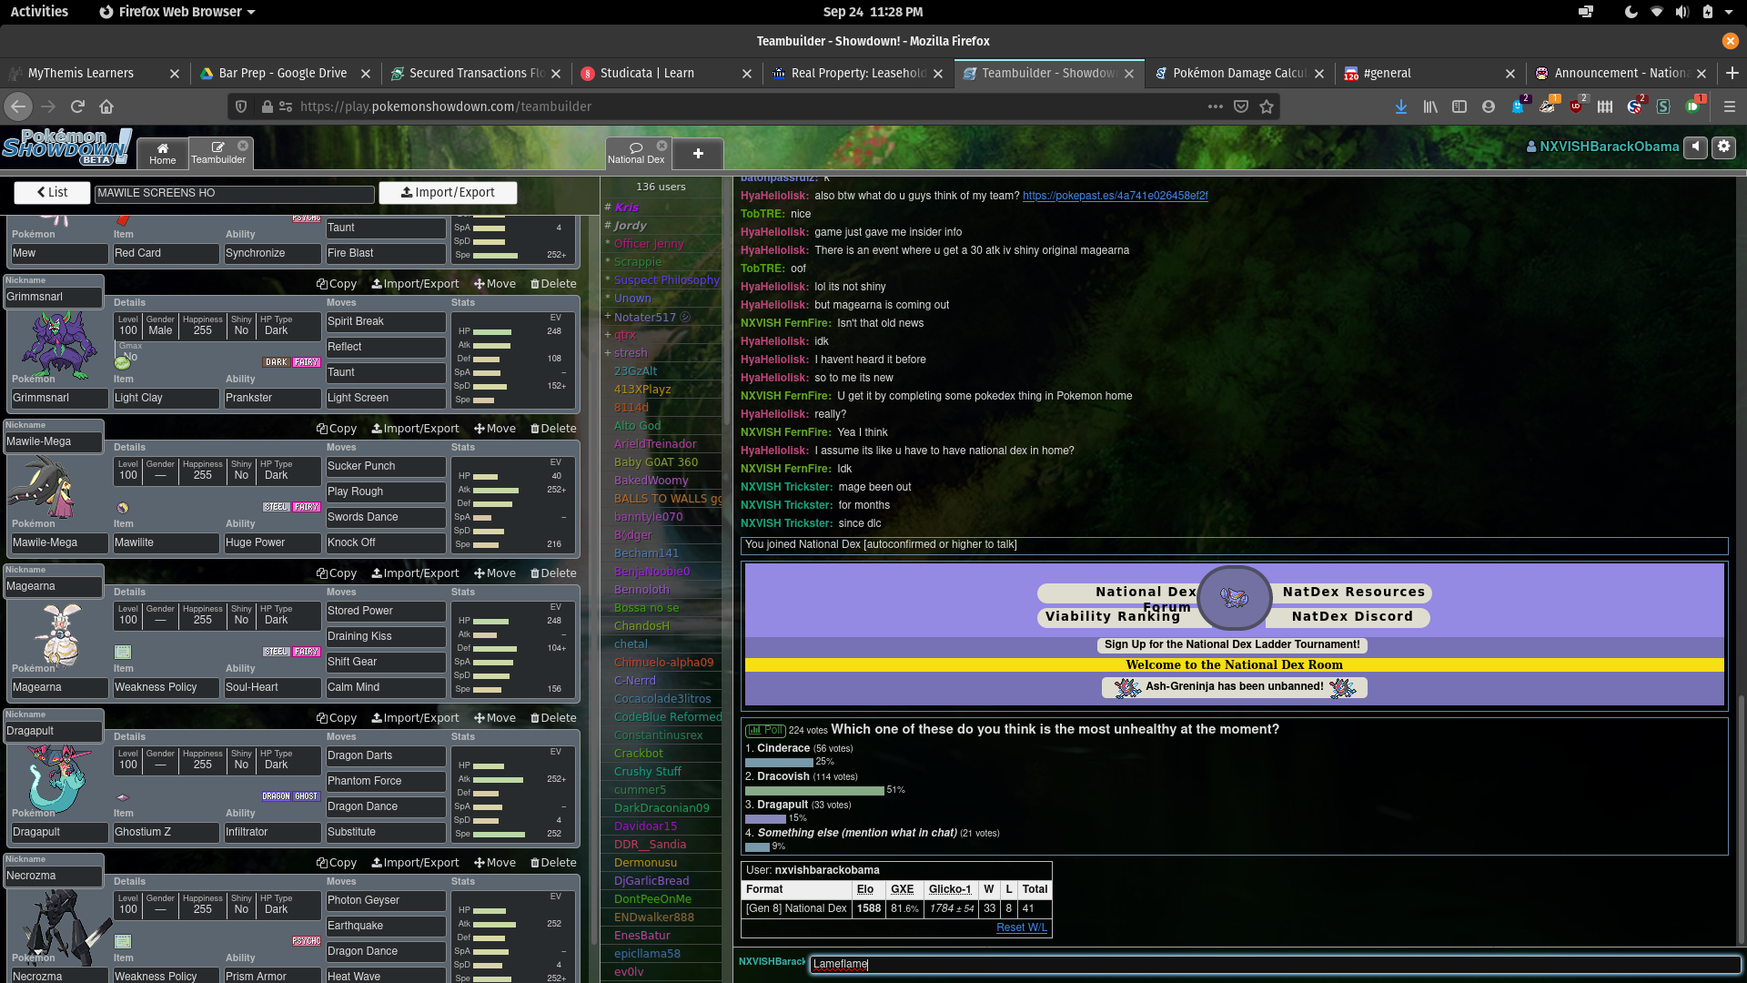
Task: Click the plus join-room button
Action: pyautogui.click(x=698, y=153)
